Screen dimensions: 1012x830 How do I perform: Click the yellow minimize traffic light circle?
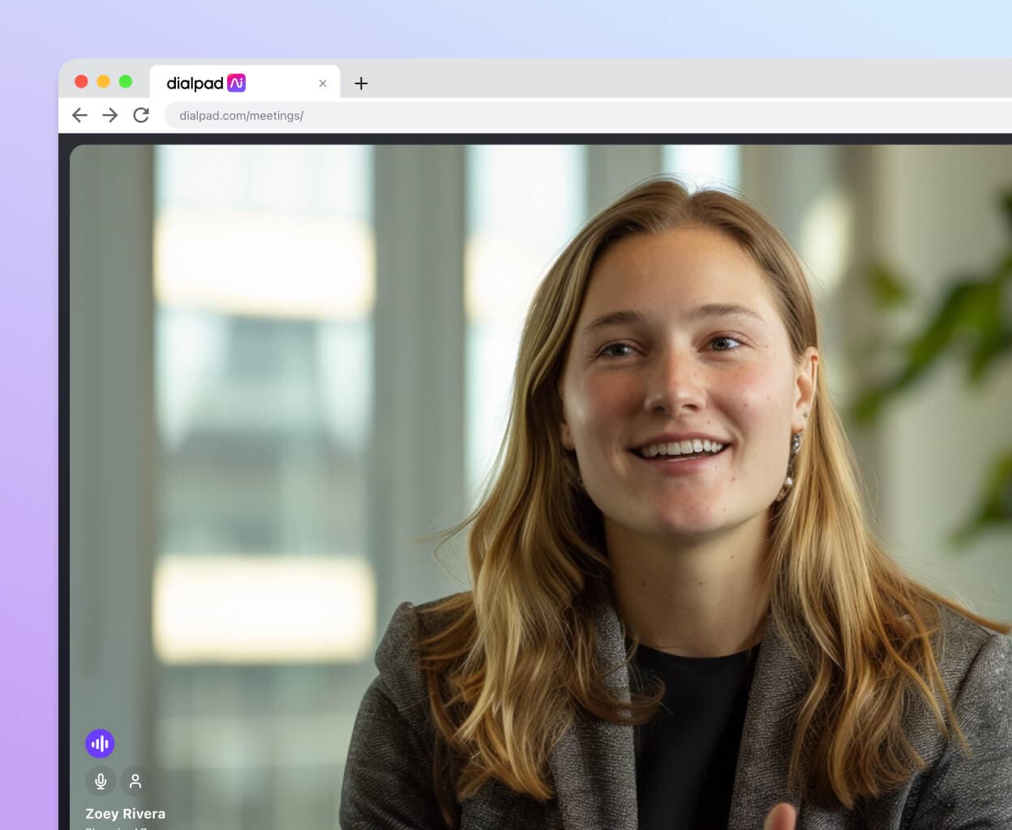pos(103,81)
